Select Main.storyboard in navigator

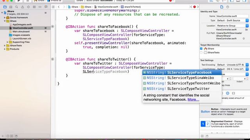click(21, 31)
